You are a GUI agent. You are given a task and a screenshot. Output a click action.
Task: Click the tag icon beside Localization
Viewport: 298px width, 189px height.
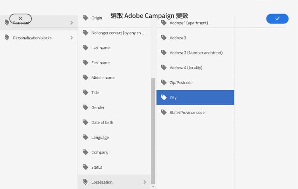pyautogui.click(x=85, y=182)
